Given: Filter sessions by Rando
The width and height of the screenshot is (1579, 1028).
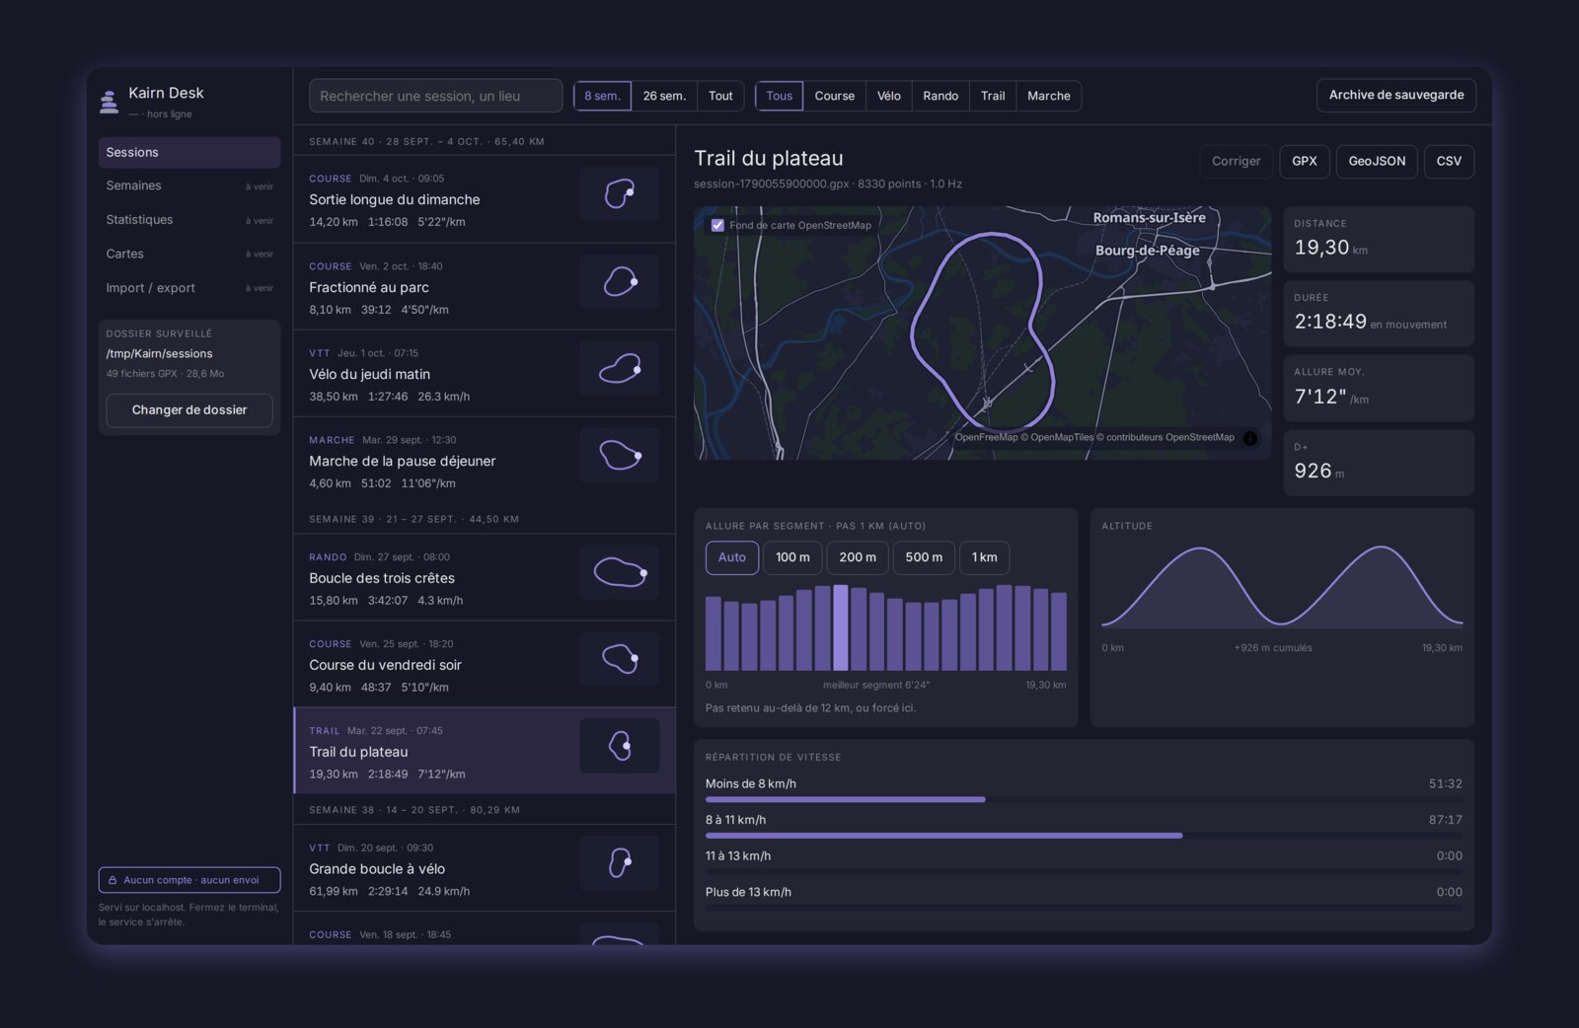Looking at the screenshot, I should (x=940, y=96).
